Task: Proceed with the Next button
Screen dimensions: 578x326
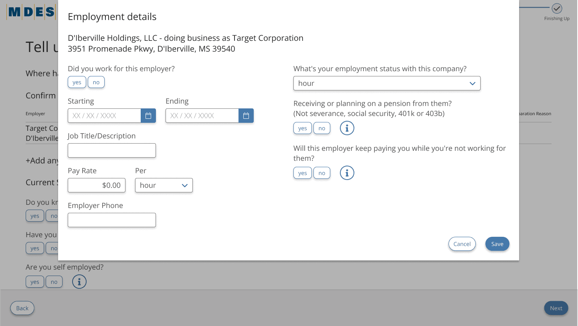Action: 556,308
